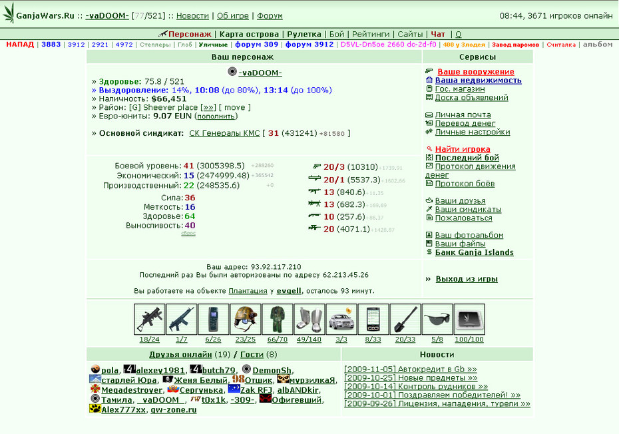
Task: Open Карта острова in the top menu
Action: coord(249,35)
